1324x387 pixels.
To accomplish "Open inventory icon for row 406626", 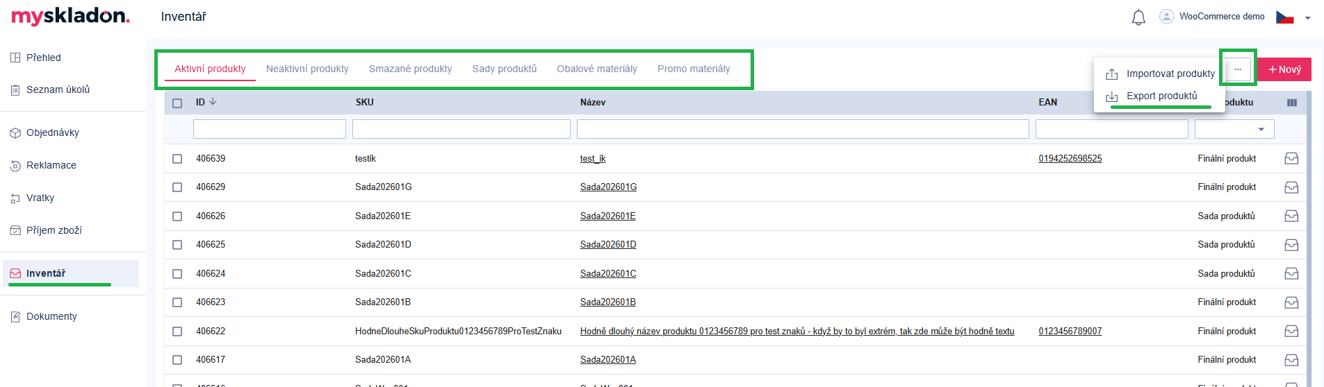I will 1291,216.
